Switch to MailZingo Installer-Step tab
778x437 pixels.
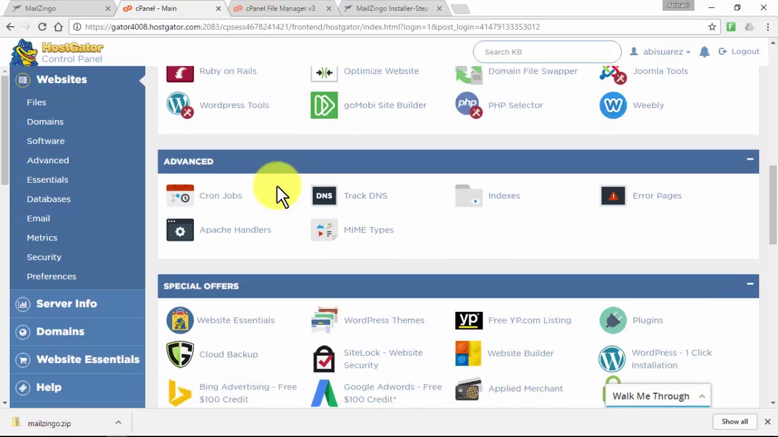(392, 8)
